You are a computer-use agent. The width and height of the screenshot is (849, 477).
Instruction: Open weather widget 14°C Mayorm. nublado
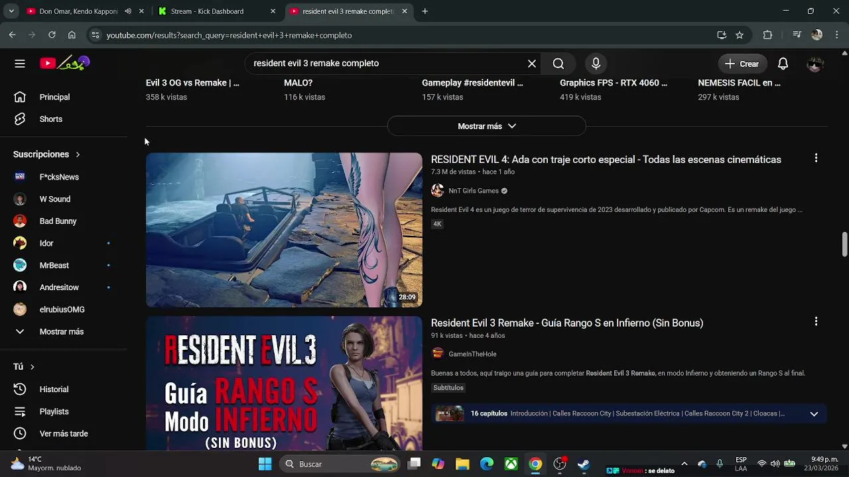(45, 464)
